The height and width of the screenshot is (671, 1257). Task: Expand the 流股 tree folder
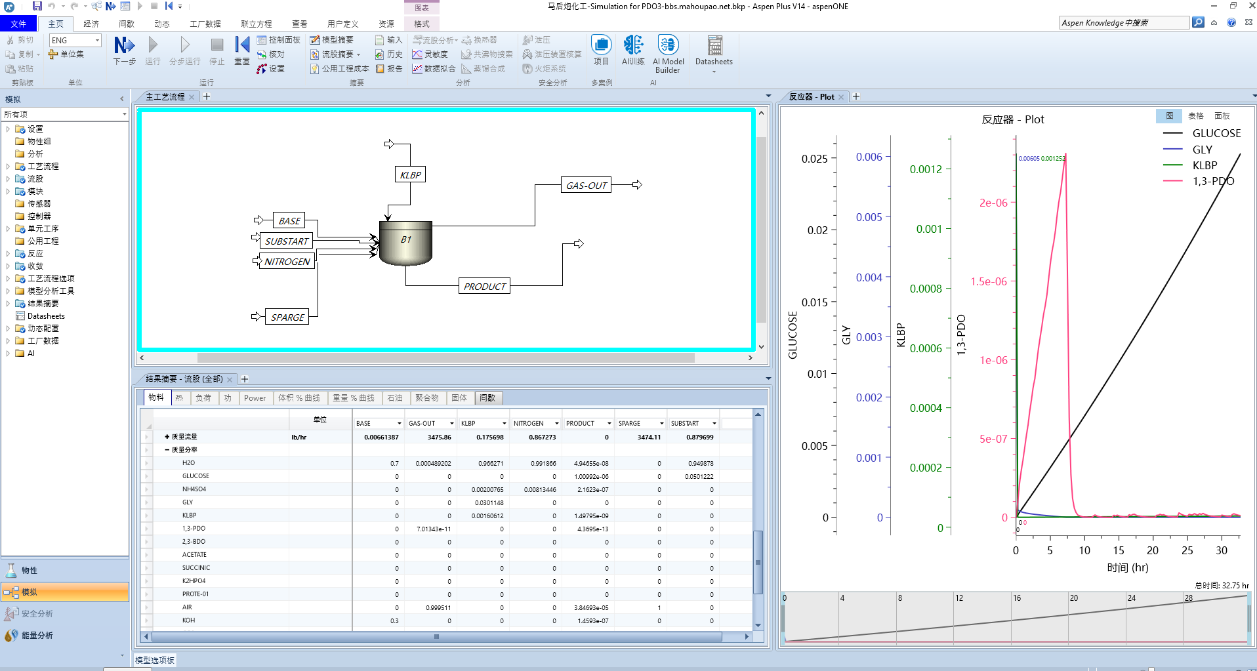[8, 179]
